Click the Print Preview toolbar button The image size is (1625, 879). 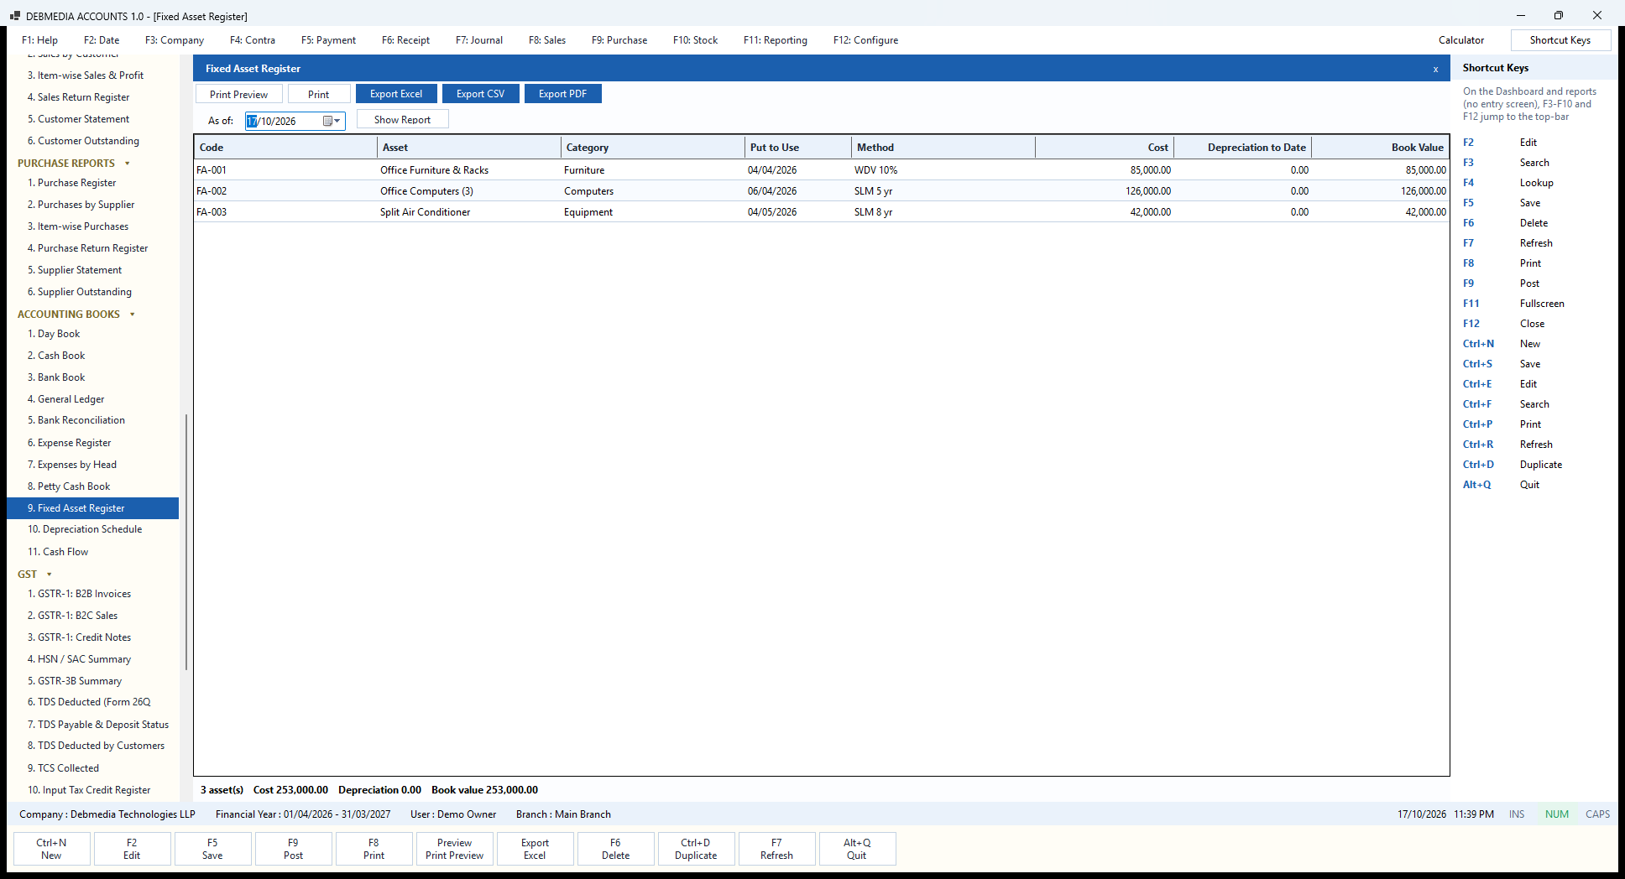click(x=239, y=94)
